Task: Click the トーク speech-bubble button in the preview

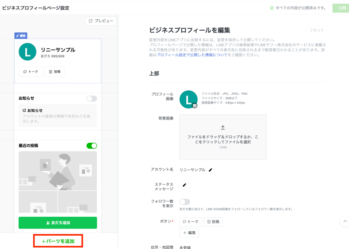Action: pos(30,72)
